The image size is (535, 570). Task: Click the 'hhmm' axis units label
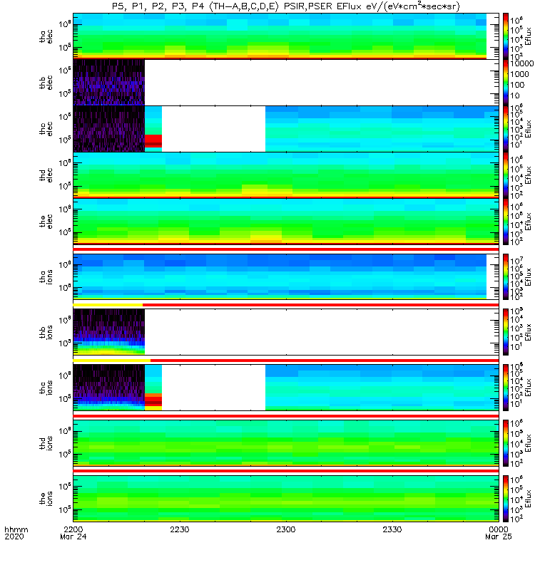[x=16, y=529]
